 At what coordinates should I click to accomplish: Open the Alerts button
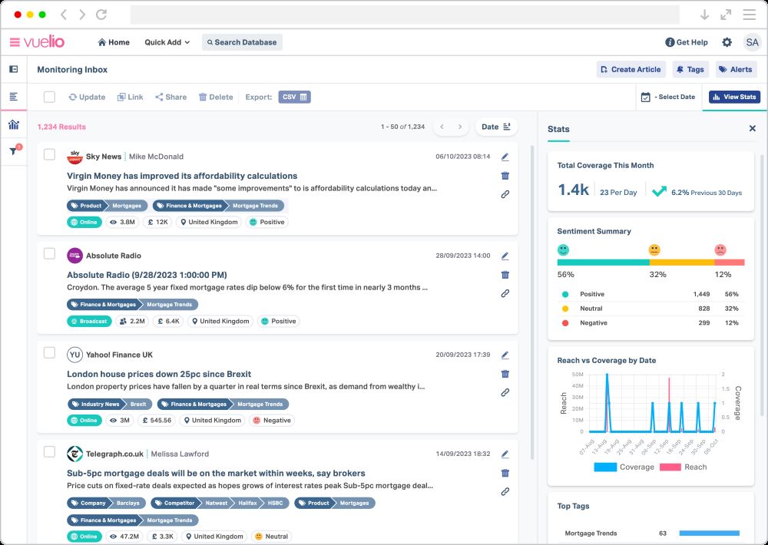click(735, 70)
